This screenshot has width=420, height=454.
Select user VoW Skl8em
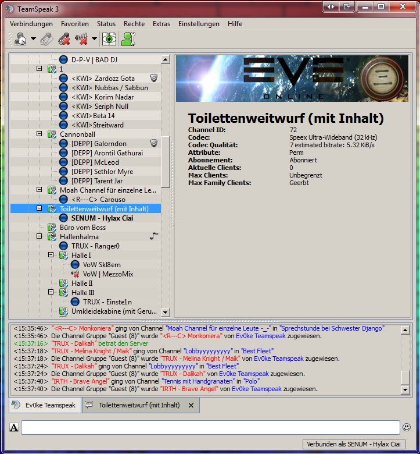pyautogui.click(x=102, y=265)
